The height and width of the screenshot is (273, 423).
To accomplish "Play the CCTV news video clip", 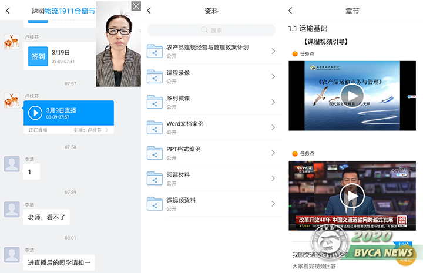I will (x=352, y=196).
